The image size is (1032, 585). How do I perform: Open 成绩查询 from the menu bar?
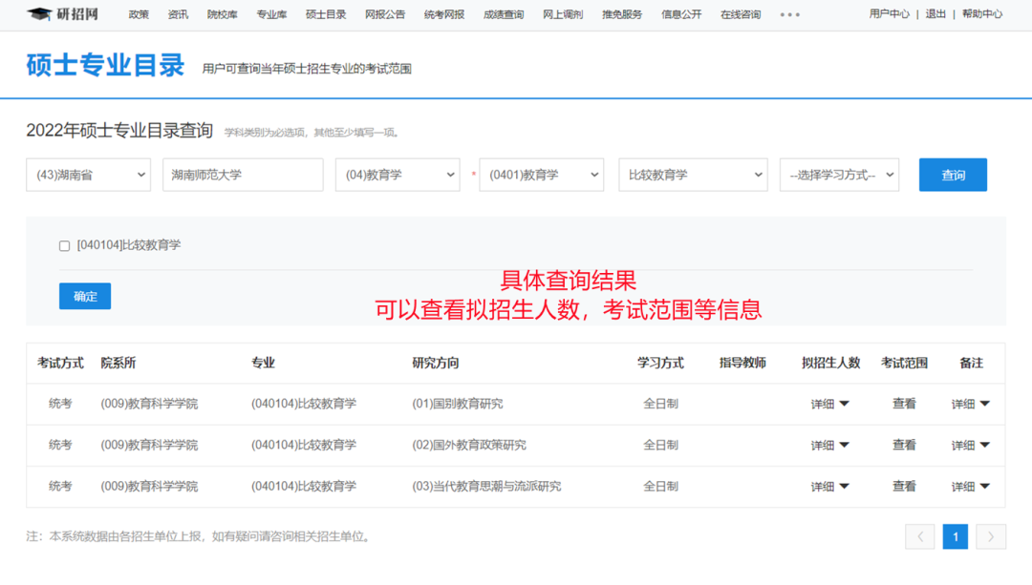pyautogui.click(x=503, y=14)
